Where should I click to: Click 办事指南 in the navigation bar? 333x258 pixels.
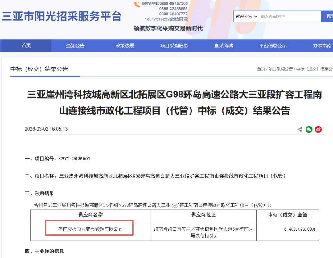[322, 46]
